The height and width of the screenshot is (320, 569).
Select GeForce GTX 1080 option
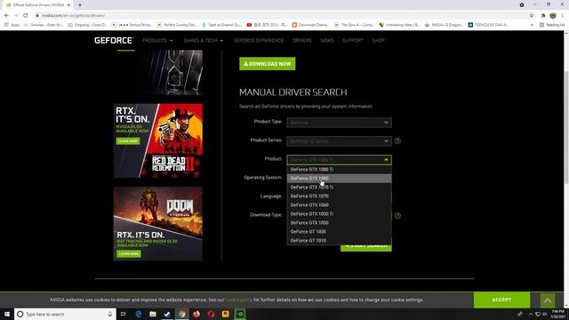coord(339,178)
